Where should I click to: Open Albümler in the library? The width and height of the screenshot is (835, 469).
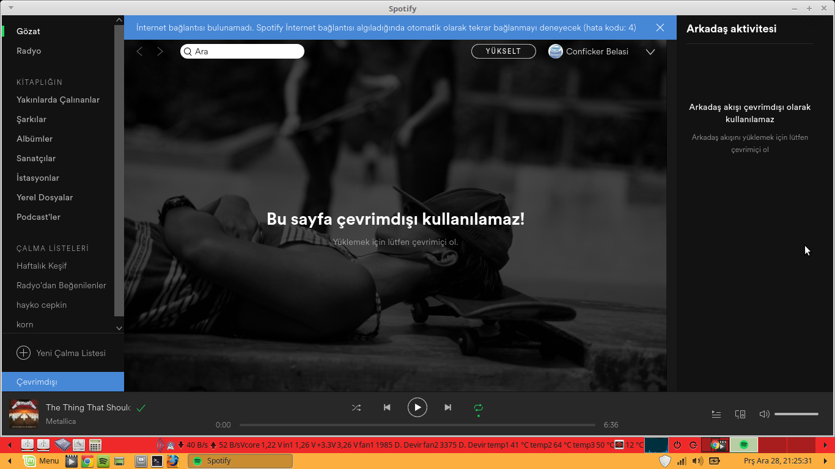(x=35, y=139)
